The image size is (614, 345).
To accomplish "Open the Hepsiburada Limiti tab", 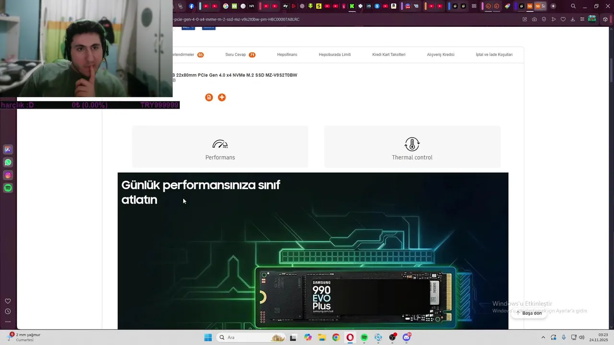I will (x=335, y=55).
